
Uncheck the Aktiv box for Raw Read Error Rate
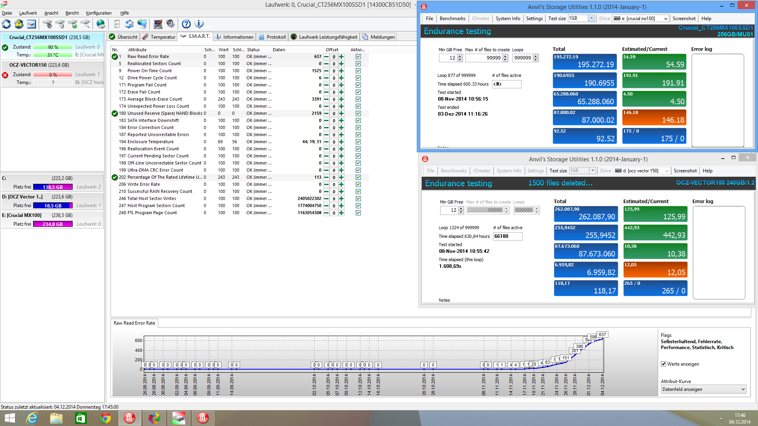point(358,57)
